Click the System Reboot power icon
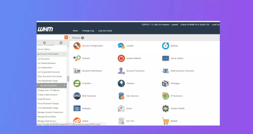253x134 pixels. 121,58
